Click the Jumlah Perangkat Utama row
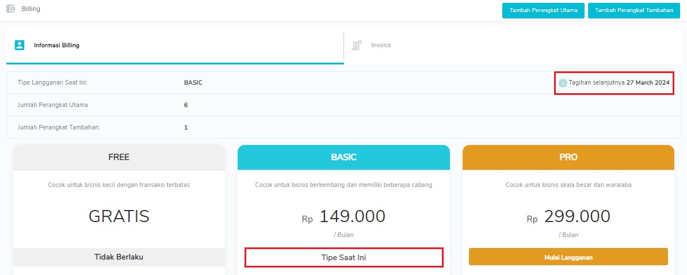The height and width of the screenshot is (275, 687). point(343,105)
